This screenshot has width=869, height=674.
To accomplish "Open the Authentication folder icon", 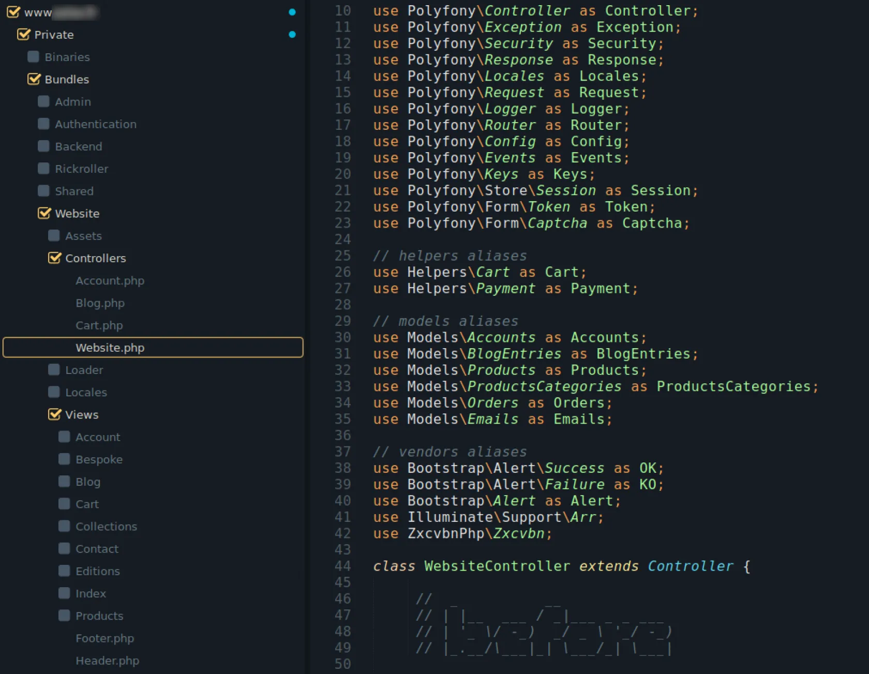I will pos(44,124).
